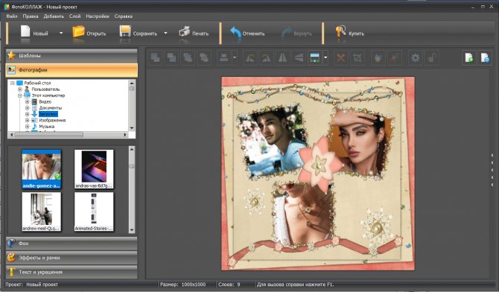Image resolution: width=499 pixels, height=292 pixels.
Task: Click the crop tool icon in canvas toolbar
Action: [357, 58]
